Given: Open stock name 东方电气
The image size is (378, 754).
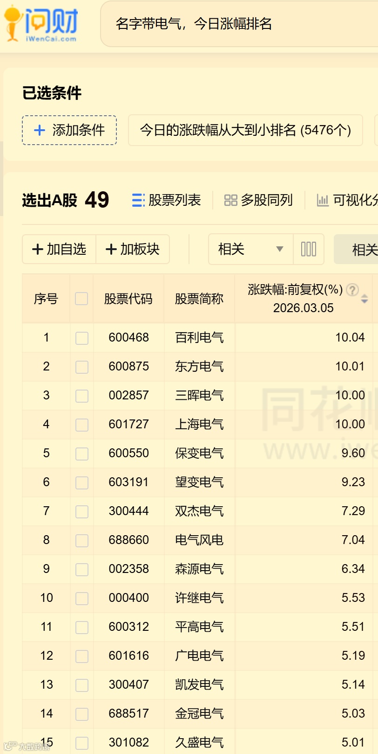Looking at the screenshot, I should (199, 366).
